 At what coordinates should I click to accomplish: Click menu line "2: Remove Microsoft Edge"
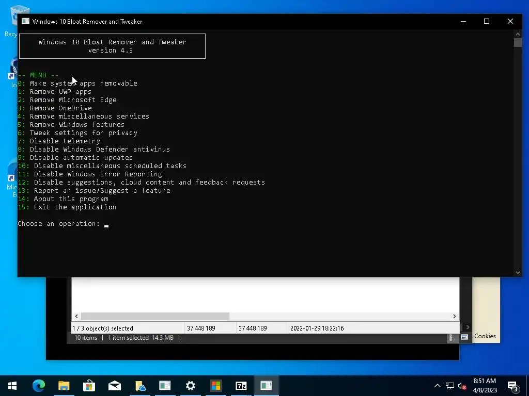(x=67, y=100)
